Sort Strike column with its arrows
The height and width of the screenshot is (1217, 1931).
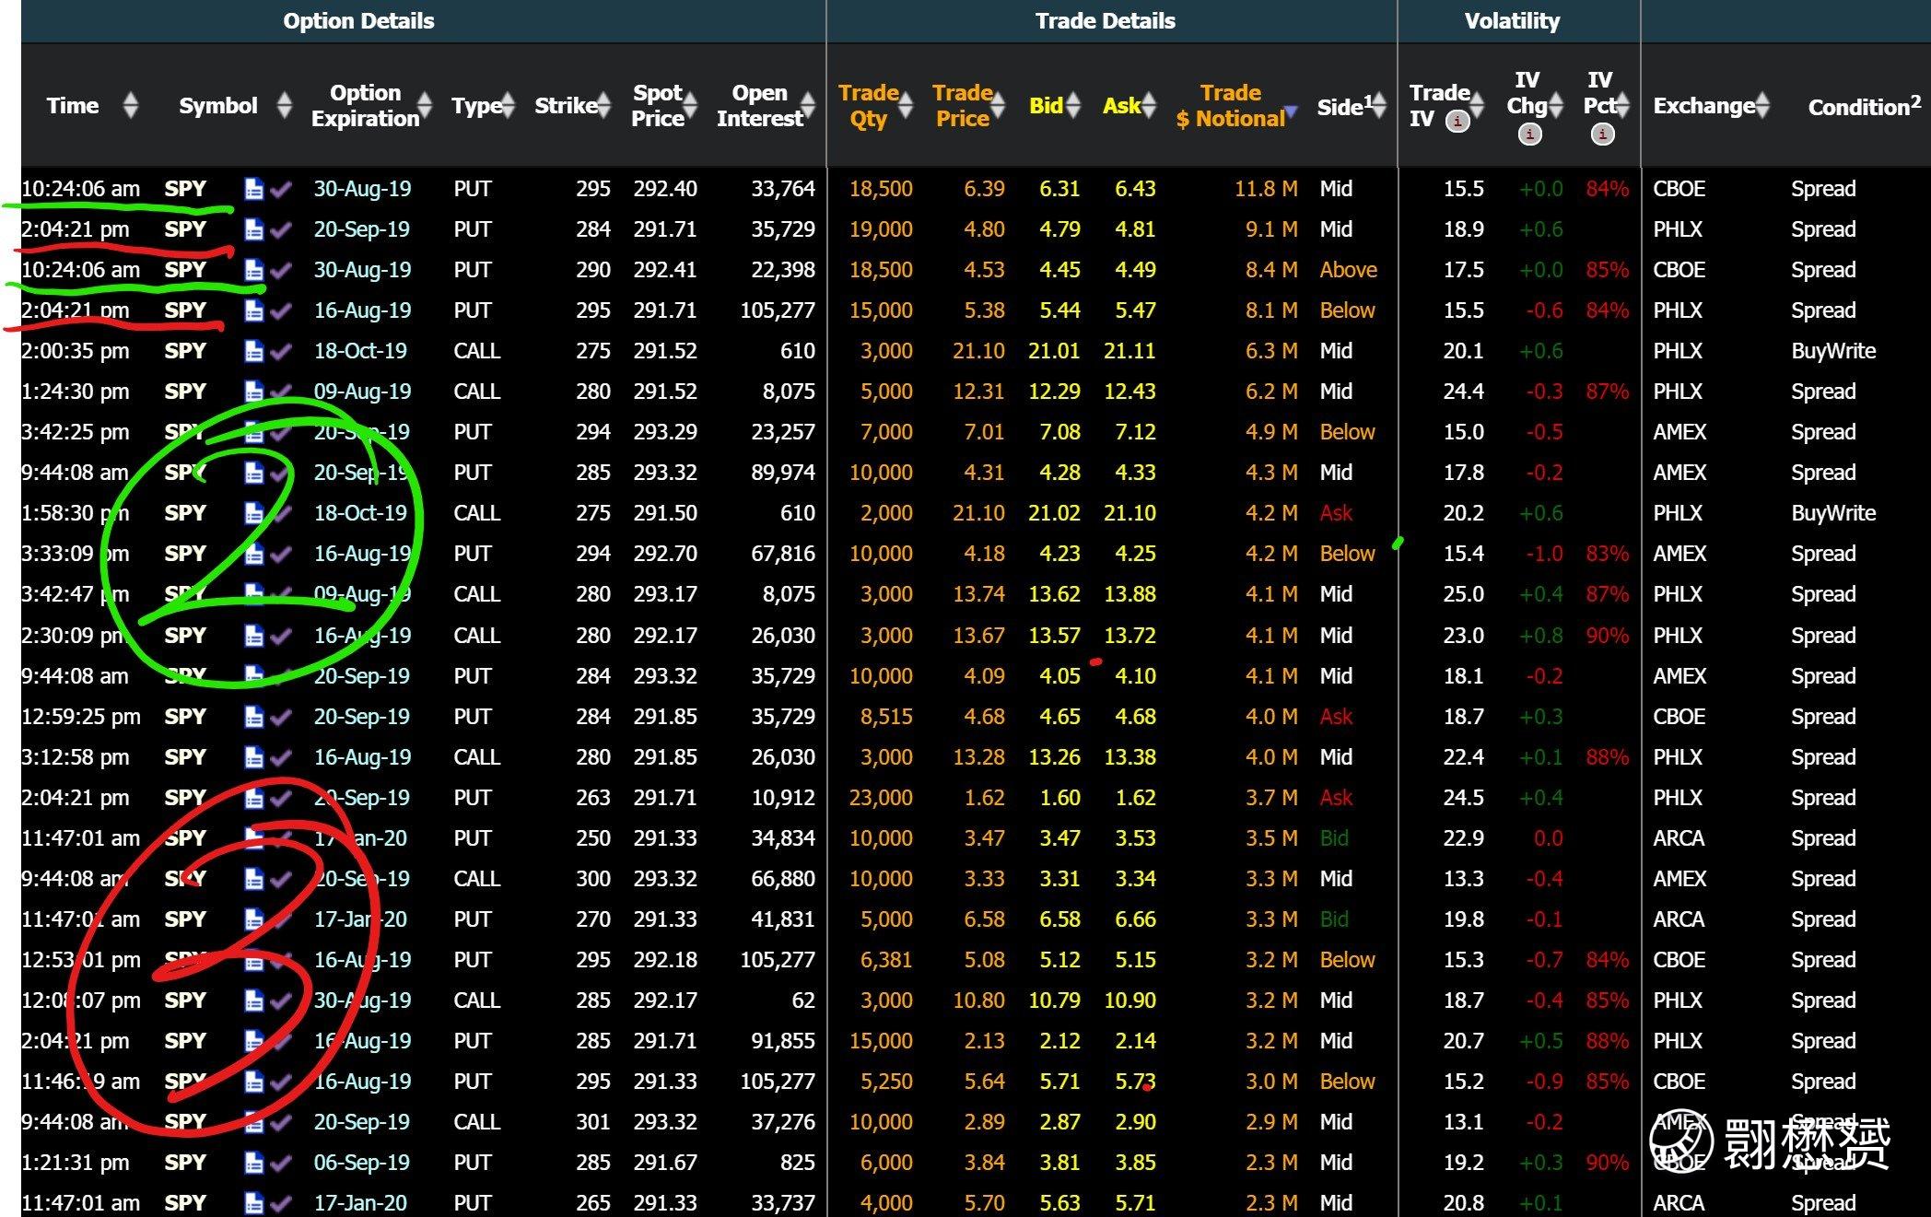pos(603,105)
